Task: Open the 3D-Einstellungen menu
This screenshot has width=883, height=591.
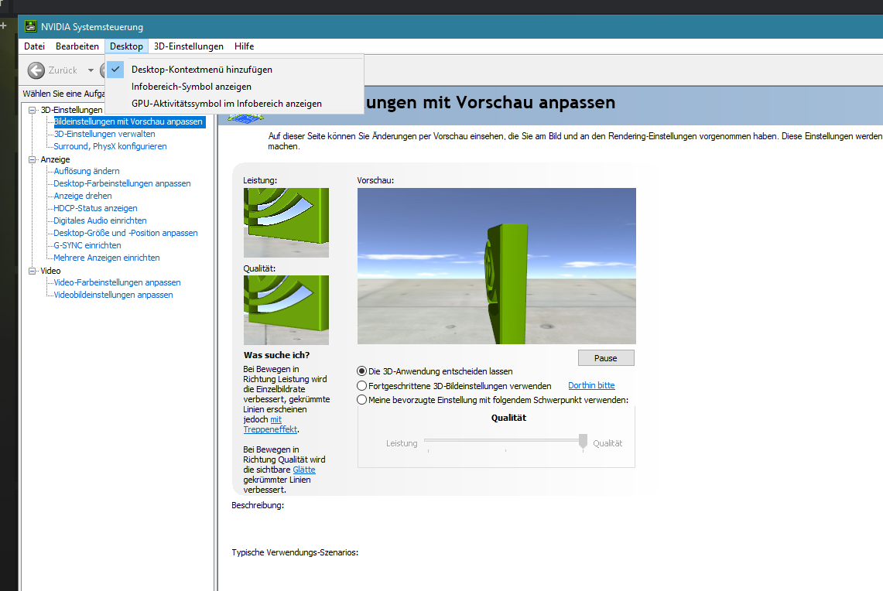Action: pyautogui.click(x=189, y=46)
